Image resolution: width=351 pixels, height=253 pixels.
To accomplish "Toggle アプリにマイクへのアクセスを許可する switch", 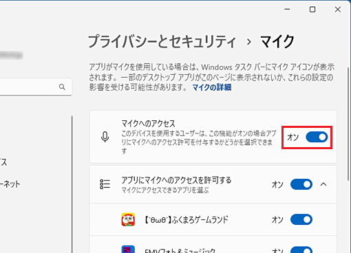I will (301, 184).
